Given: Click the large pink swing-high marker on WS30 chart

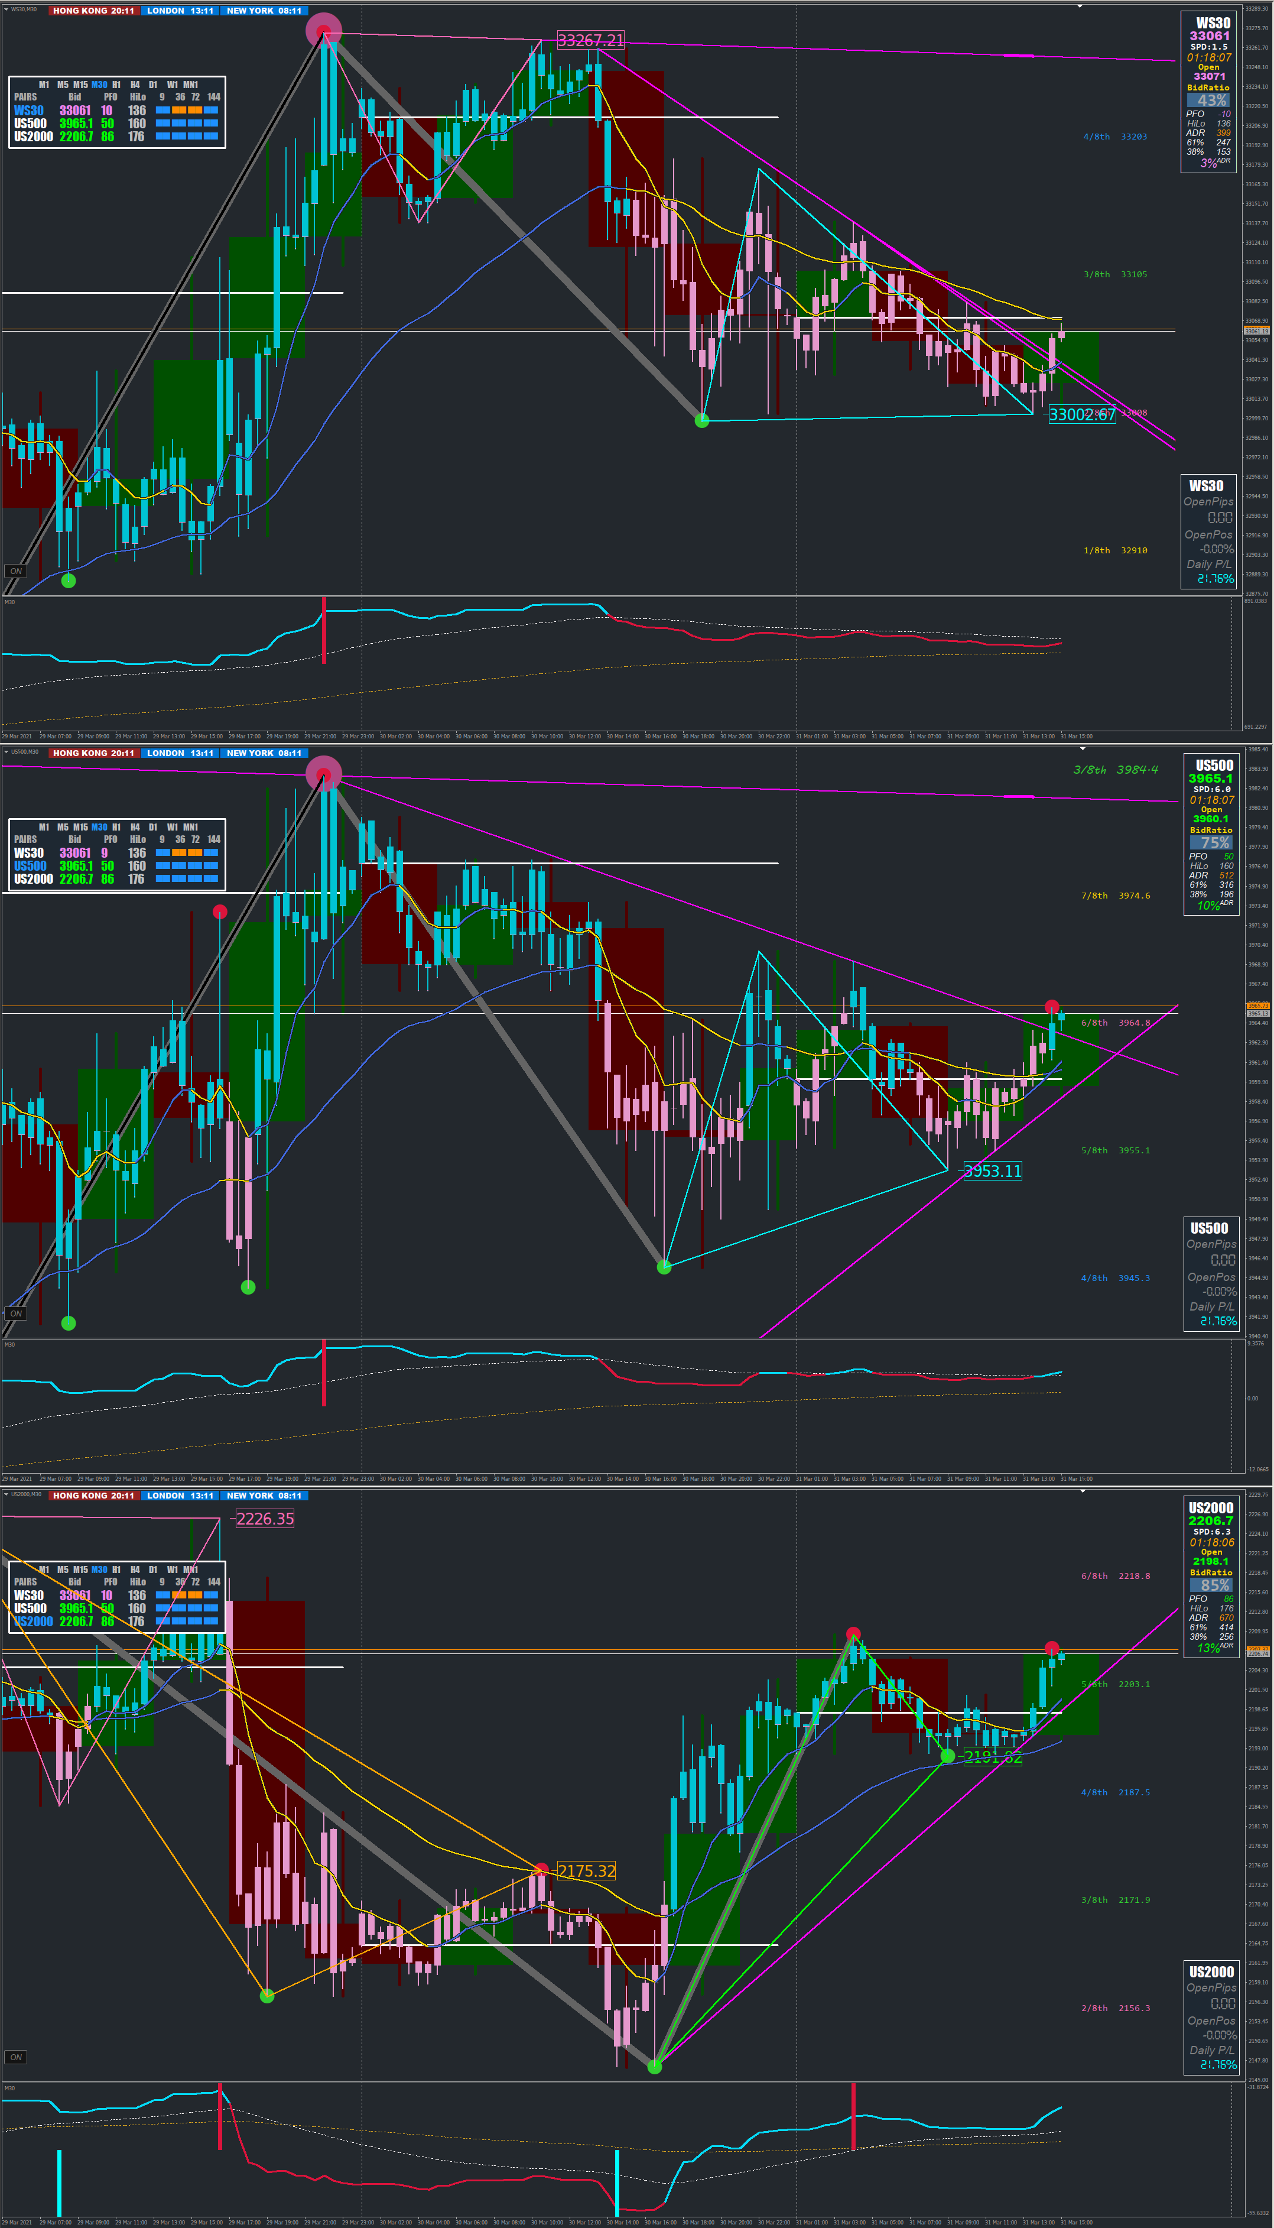Looking at the screenshot, I should [x=324, y=31].
